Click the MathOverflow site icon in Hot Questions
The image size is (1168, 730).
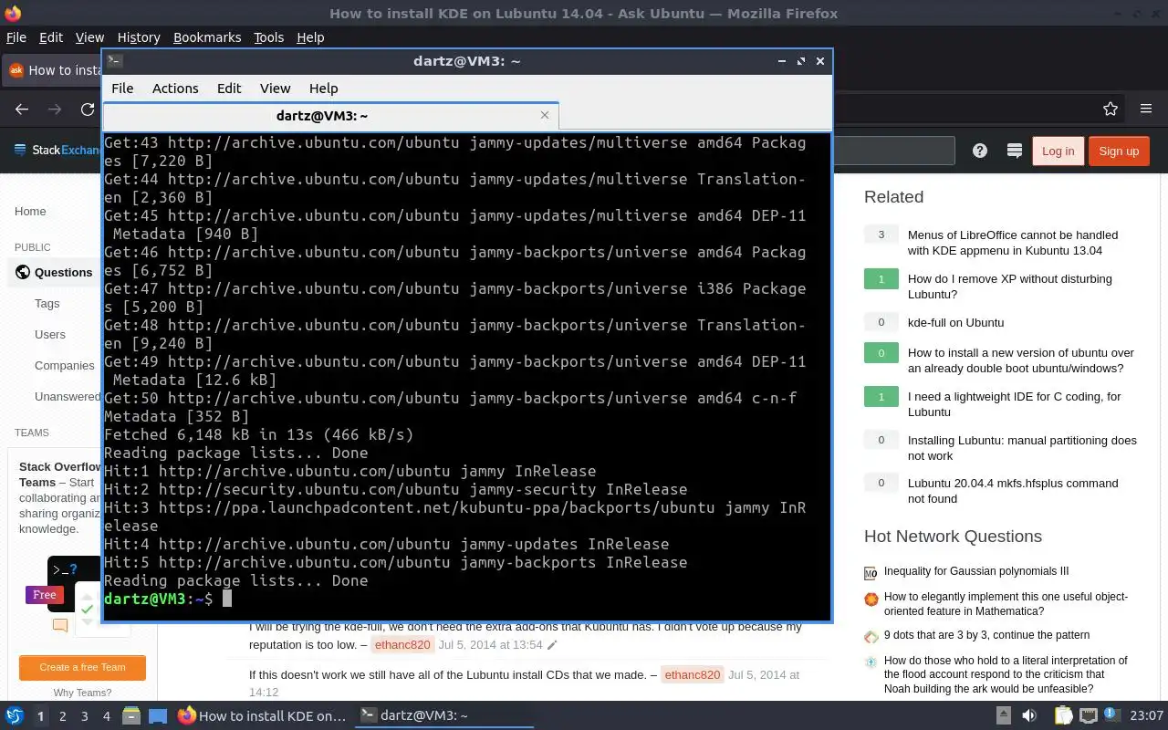coord(871,573)
